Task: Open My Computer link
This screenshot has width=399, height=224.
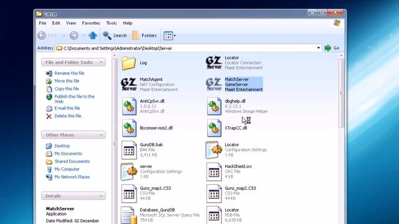Action: coord(67,169)
